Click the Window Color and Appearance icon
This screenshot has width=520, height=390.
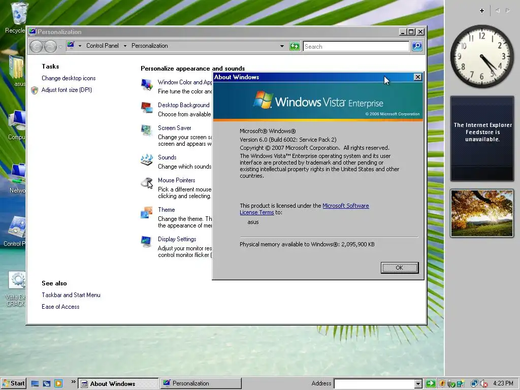point(147,85)
